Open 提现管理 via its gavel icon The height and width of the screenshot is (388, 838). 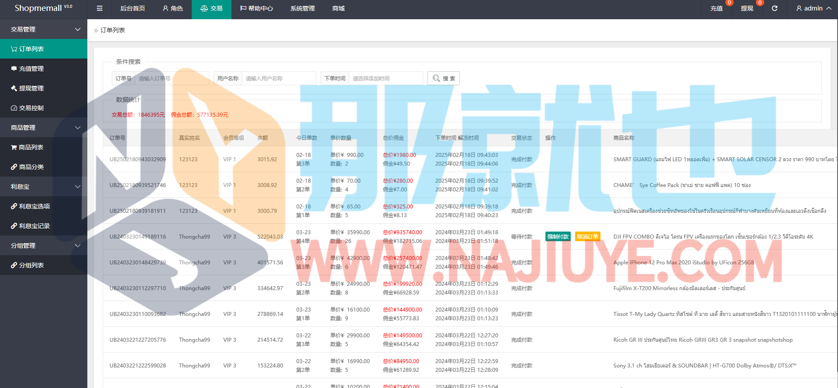pos(14,88)
